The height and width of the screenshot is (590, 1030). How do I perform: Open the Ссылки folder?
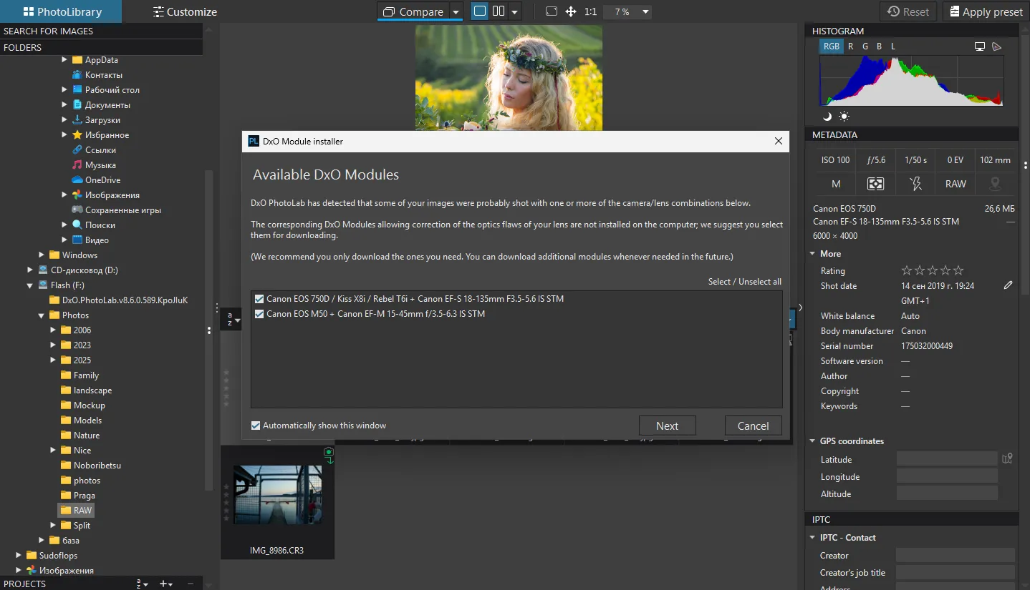coord(100,150)
